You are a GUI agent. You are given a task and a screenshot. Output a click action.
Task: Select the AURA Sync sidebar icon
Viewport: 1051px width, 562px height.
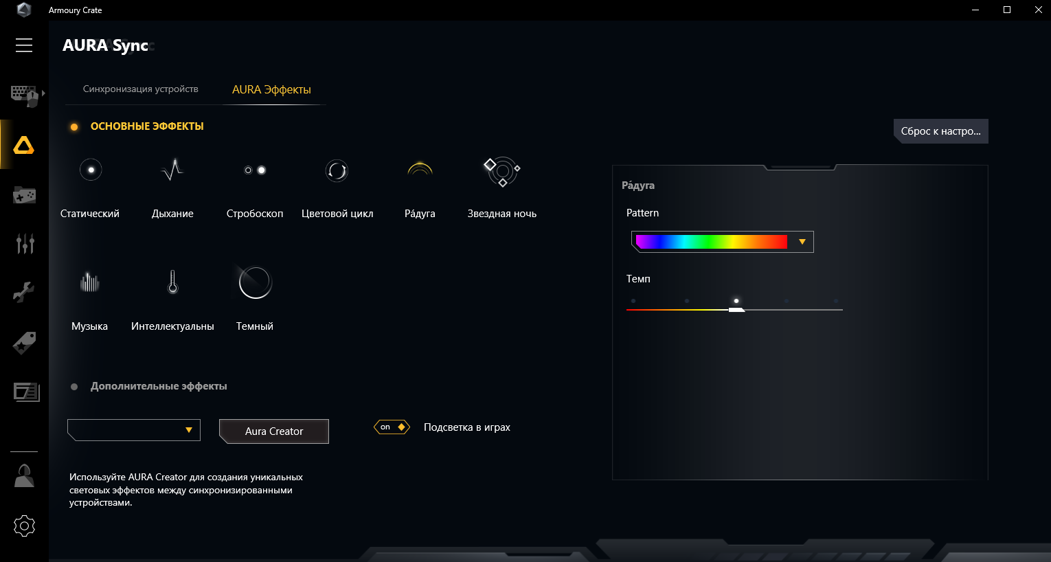[x=24, y=145]
